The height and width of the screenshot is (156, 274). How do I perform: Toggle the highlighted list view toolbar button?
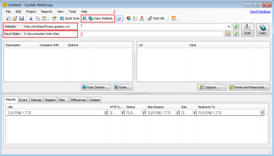pos(119,18)
